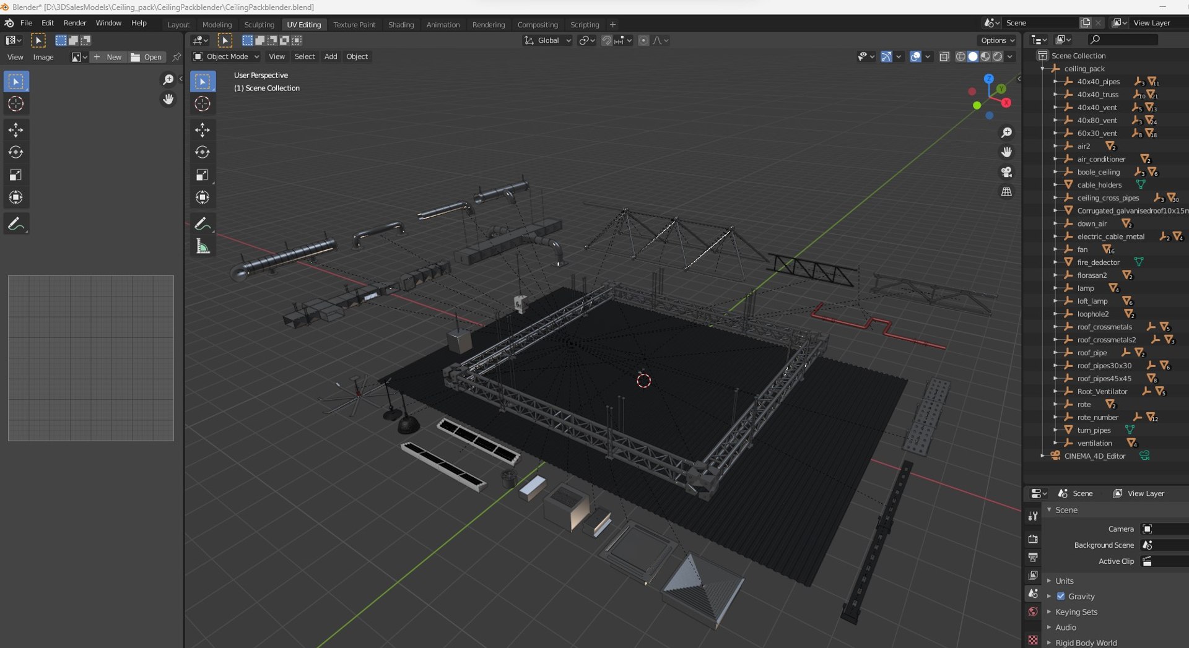This screenshot has height=648, width=1189.
Task: Toggle the Gravity checkbox
Action: 1061,597
